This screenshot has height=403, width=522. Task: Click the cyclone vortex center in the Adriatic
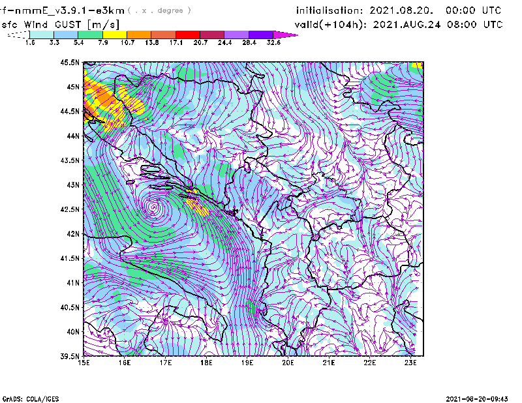point(154,207)
